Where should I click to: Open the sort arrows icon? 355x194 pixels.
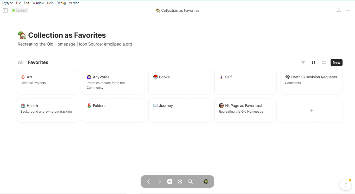(313, 62)
